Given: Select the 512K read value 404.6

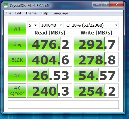Looking at the screenshot, I should (50, 59).
